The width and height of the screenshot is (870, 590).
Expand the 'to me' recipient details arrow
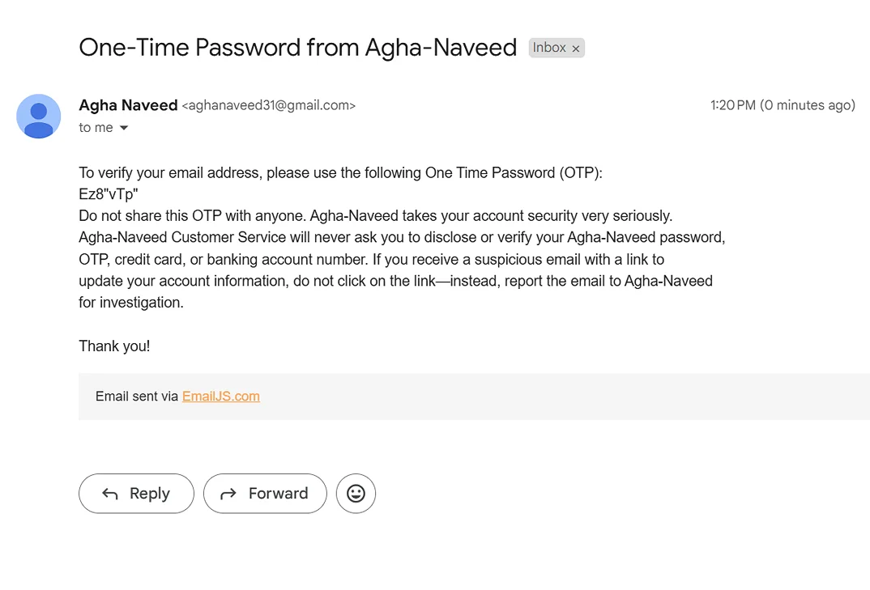click(124, 128)
